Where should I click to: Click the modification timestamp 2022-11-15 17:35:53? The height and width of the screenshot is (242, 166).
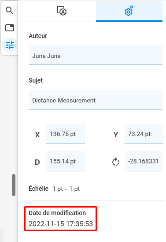tap(61, 224)
